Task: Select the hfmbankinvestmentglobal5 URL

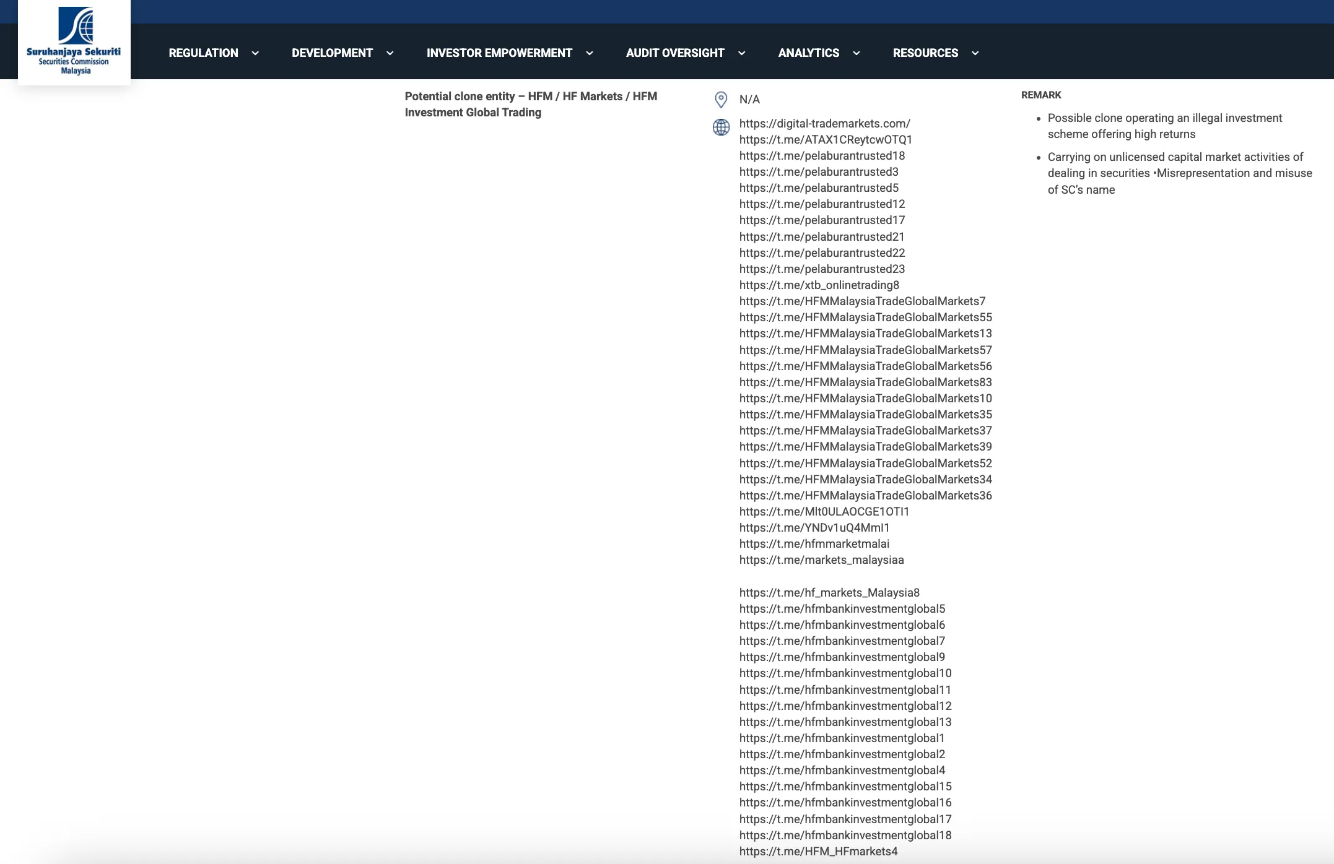Action: click(842, 609)
